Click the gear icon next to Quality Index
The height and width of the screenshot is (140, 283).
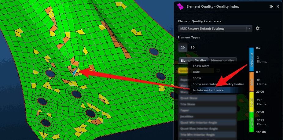click(218, 70)
